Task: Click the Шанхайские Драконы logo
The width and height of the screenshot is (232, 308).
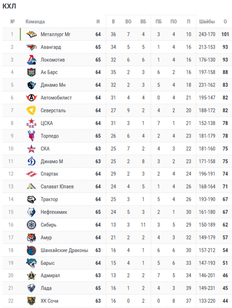Action: pyautogui.click(x=31, y=250)
